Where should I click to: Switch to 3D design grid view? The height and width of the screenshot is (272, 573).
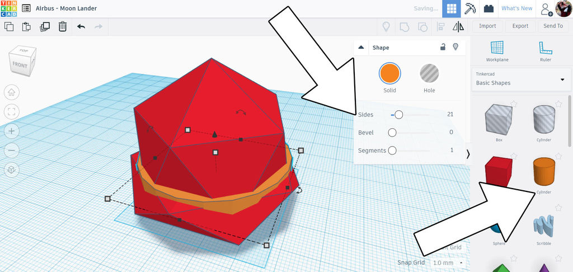(x=452, y=9)
